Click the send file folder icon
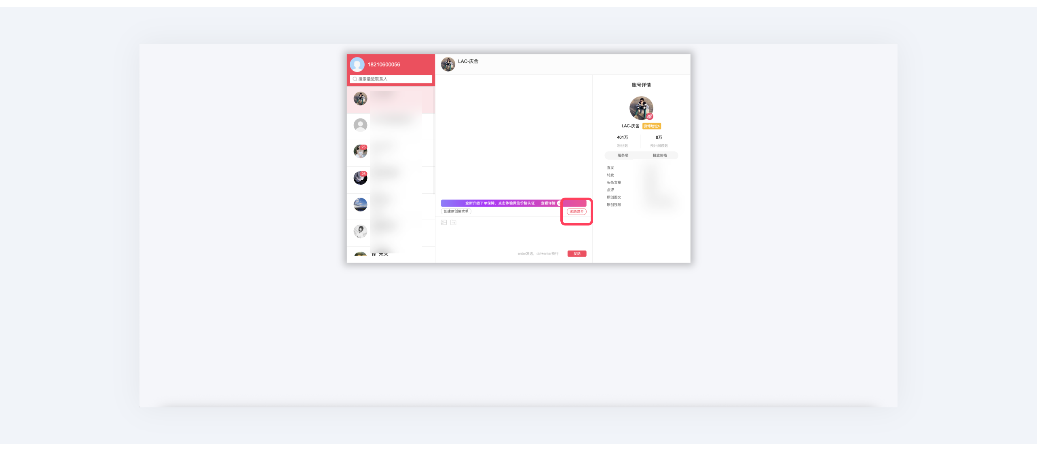Image resolution: width=1037 pixels, height=451 pixels. (x=453, y=222)
